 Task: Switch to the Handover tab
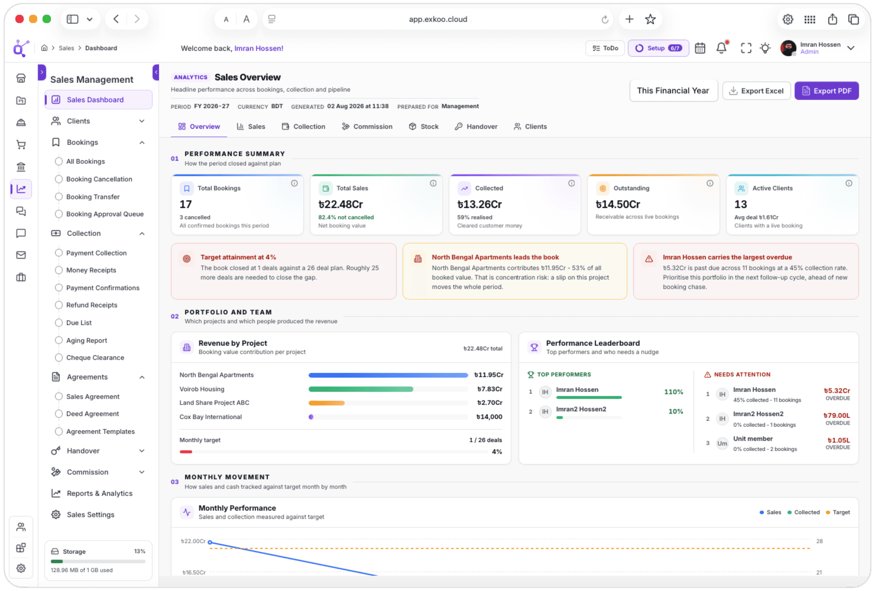[476, 126]
